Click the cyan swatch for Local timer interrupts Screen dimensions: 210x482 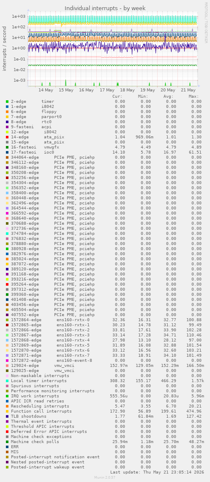coord(7,381)
